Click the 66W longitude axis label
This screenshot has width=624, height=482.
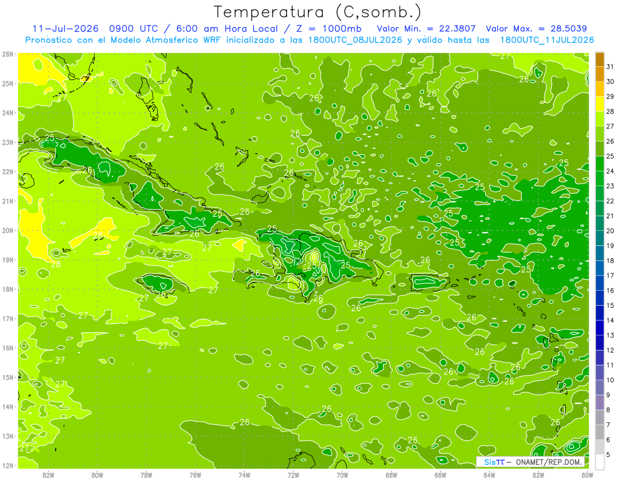point(440,475)
